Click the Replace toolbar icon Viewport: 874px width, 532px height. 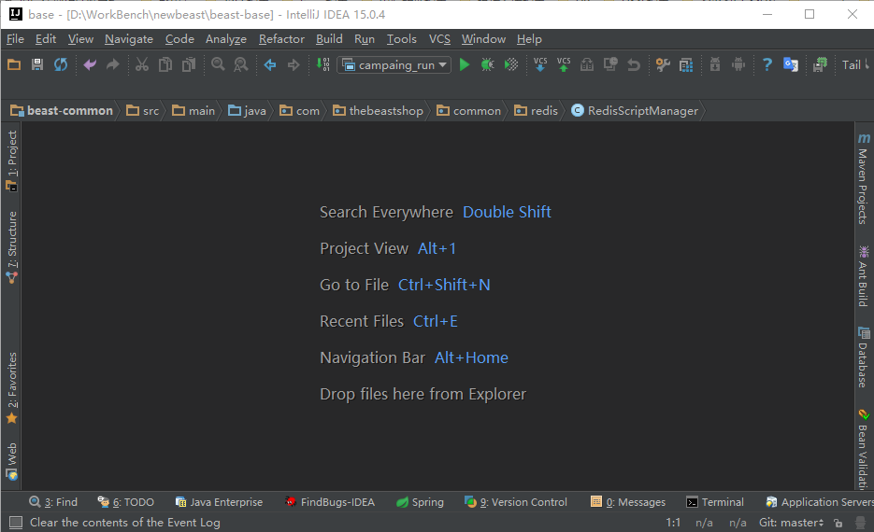[241, 65]
